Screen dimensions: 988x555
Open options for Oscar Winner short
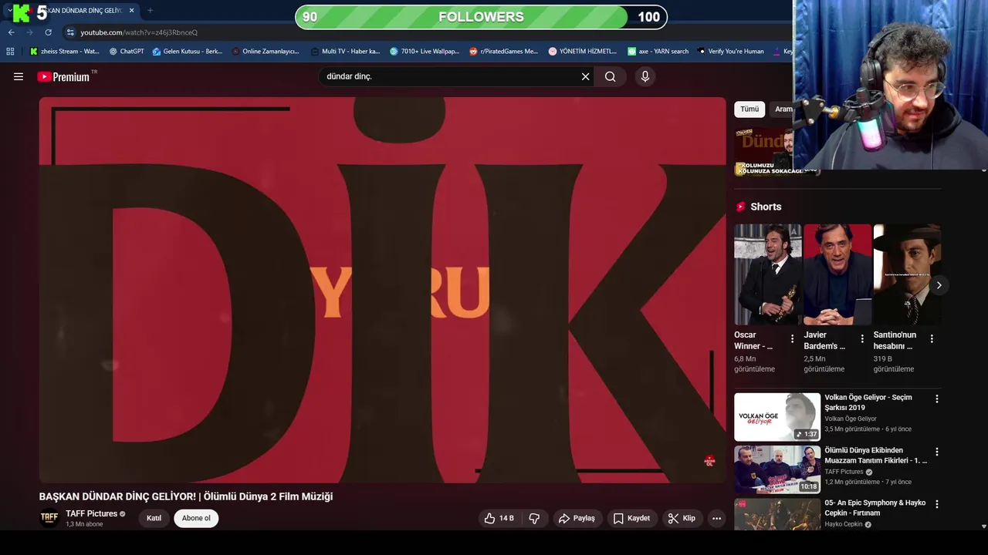point(792,338)
